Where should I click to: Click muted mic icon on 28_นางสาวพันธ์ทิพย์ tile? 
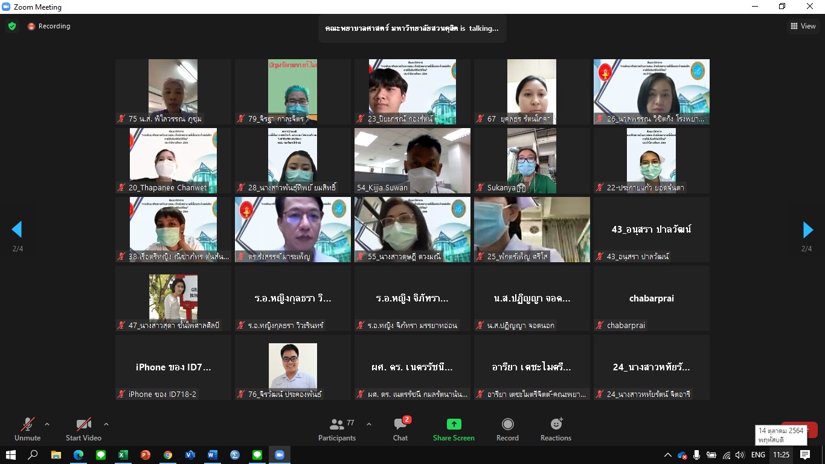[241, 188]
